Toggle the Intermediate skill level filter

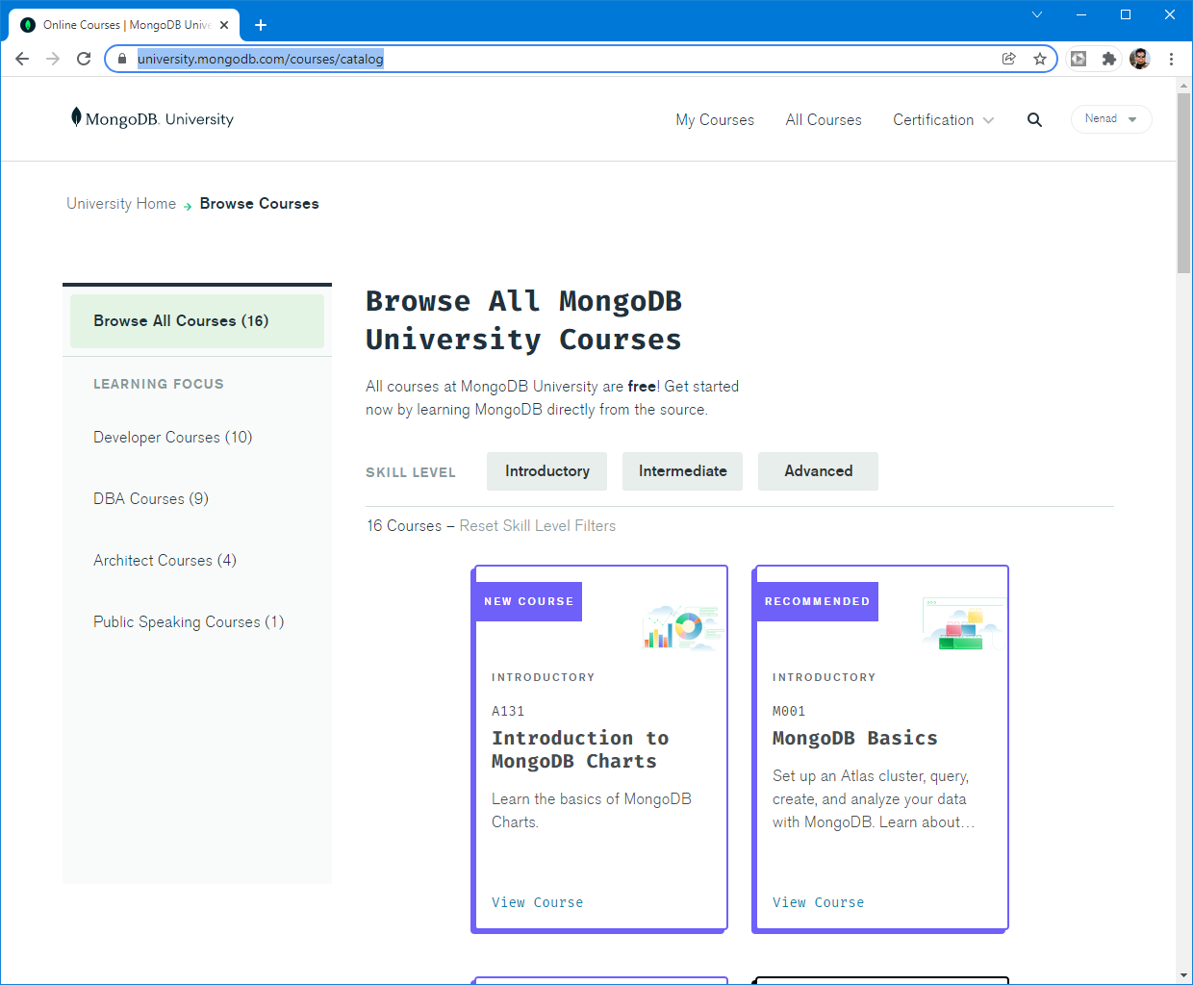point(682,471)
